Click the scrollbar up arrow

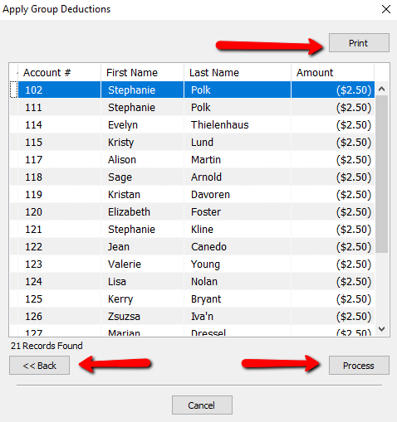click(382, 89)
